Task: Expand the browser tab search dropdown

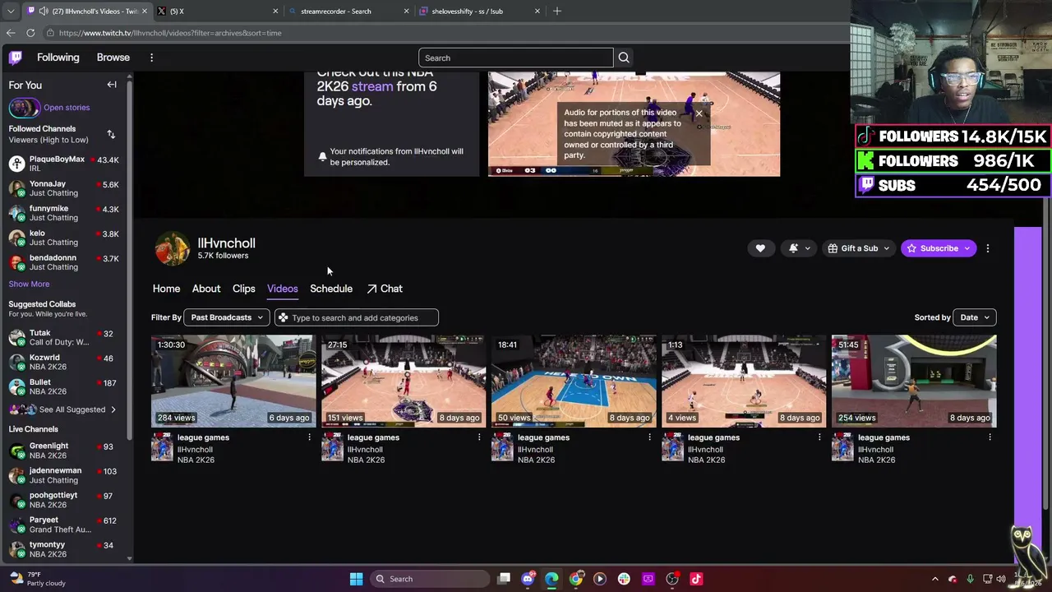Action: coord(10,12)
